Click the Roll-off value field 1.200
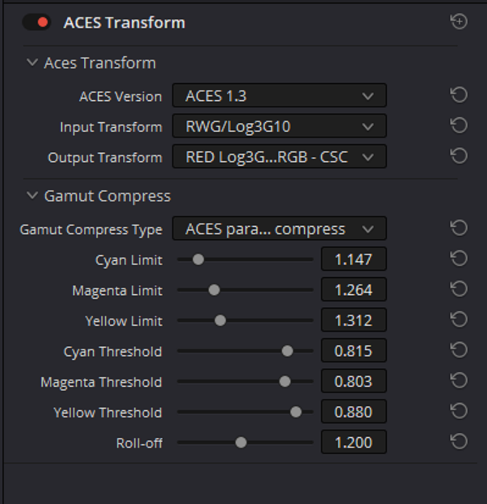This screenshot has height=504, width=487. pyautogui.click(x=353, y=442)
